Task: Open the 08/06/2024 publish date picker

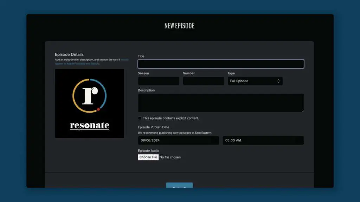Action: [178, 140]
